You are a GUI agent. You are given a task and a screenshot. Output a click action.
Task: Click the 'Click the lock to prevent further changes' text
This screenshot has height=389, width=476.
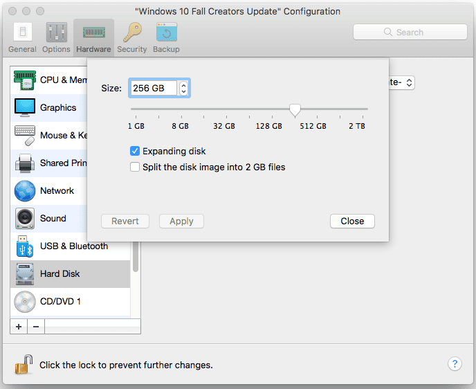point(126,365)
